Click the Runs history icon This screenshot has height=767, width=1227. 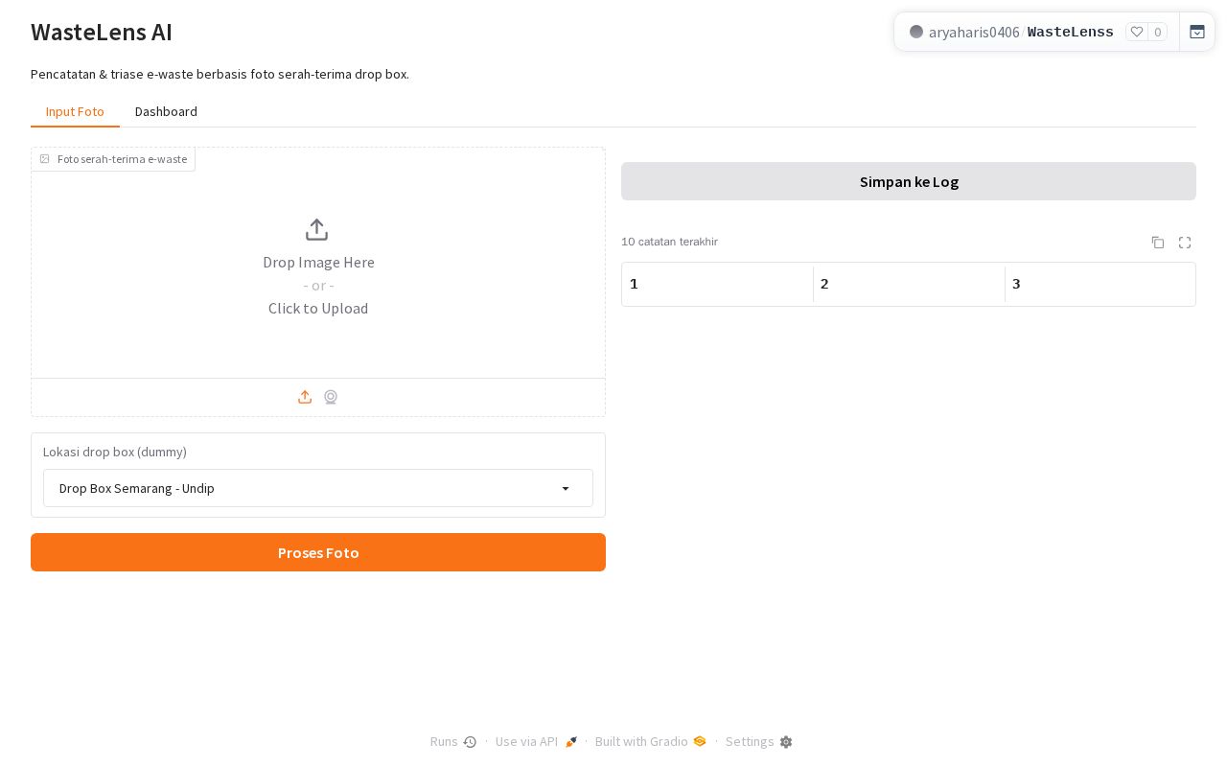pyautogui.click(x=470, y=742)
